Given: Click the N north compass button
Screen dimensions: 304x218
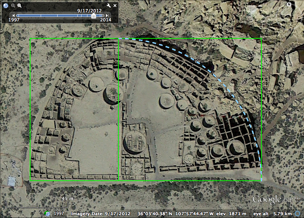Looking at the screenshot, I should click(x=289, y=4).
